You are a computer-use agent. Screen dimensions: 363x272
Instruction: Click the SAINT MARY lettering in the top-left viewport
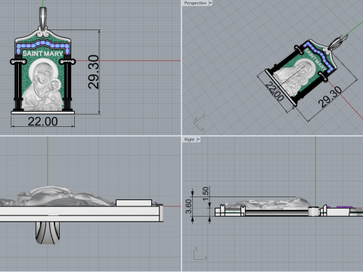tap(42, 54)
